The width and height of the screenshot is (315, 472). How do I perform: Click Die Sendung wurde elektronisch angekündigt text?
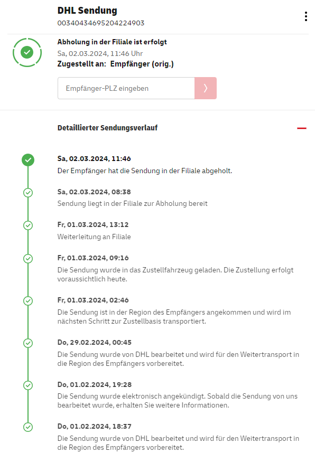click(177, 401)
